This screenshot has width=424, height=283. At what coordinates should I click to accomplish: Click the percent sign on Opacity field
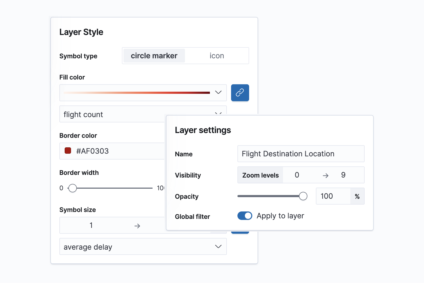point(357,196)
